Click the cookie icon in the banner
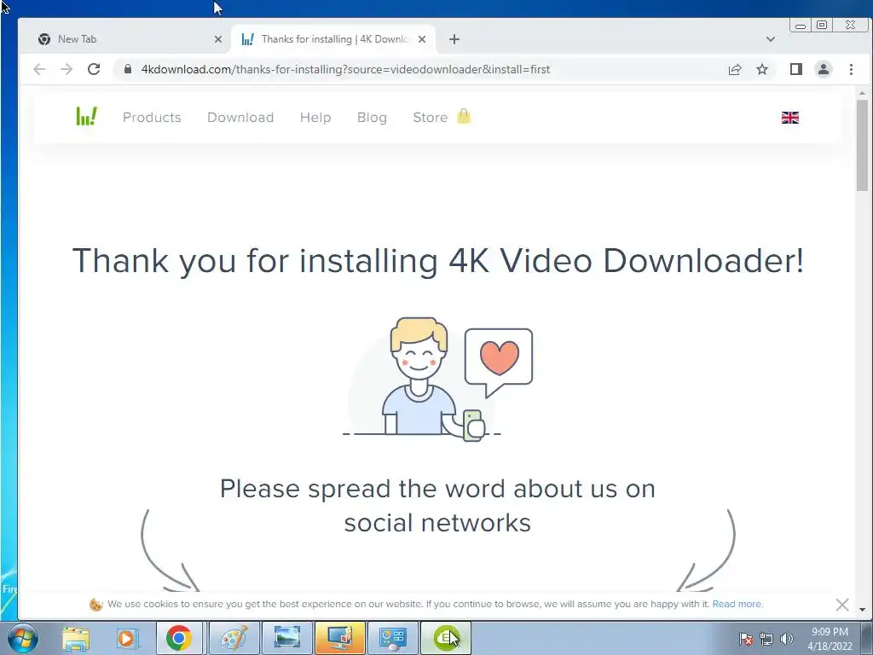 click(x=95, y=605)
